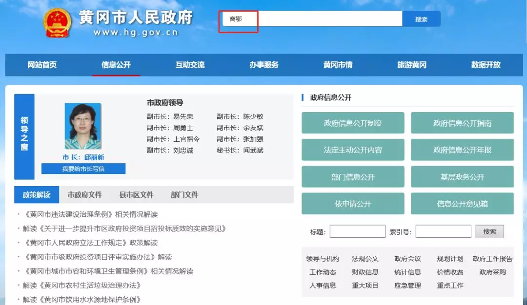Select the 部门文件 tab
The height and width of the screenshot is (305, 527).
(184, 195)
